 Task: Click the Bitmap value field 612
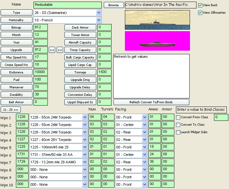(41, 27)
